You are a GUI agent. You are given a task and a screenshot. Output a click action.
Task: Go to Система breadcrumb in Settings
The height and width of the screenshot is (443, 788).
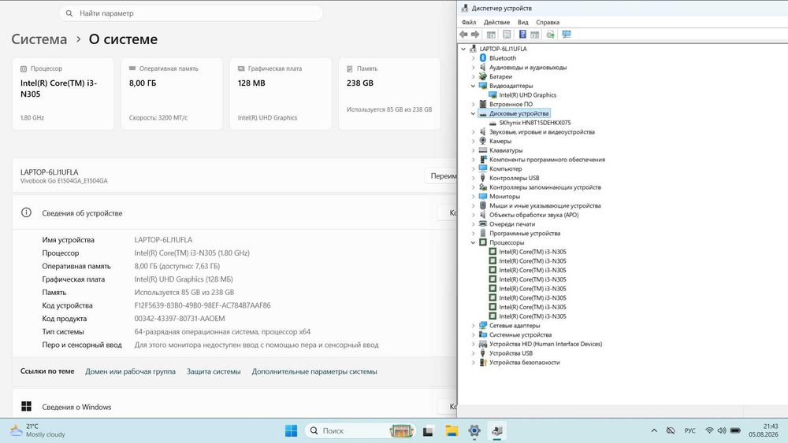click(x=39, y=39)
